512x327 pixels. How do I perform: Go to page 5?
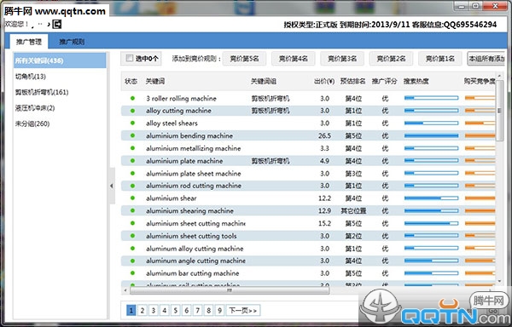[x=175, y=310]
